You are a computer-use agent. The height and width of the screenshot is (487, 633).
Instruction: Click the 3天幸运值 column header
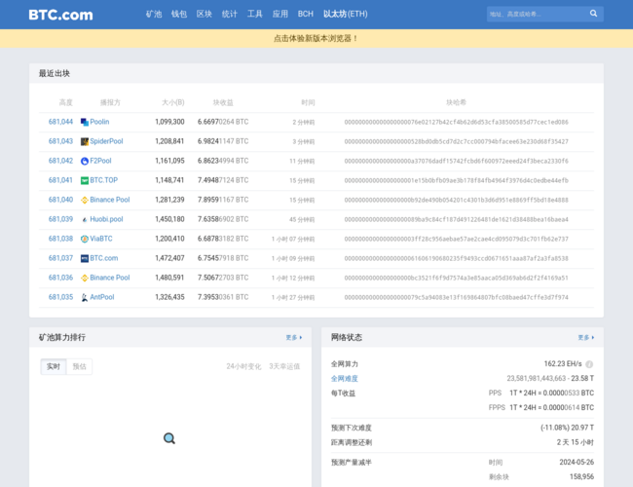tap(284, 366)
